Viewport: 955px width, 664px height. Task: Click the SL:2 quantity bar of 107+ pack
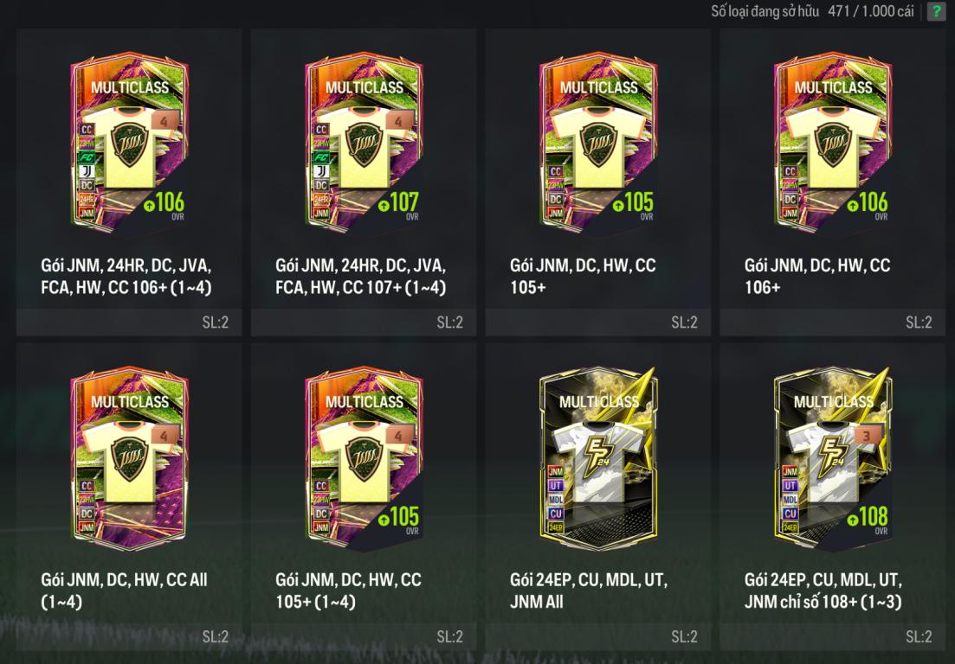coord(364,322)
